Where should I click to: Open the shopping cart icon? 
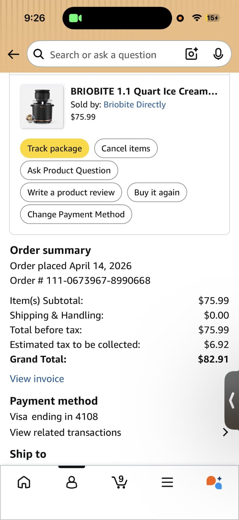[x=119, y=482]
